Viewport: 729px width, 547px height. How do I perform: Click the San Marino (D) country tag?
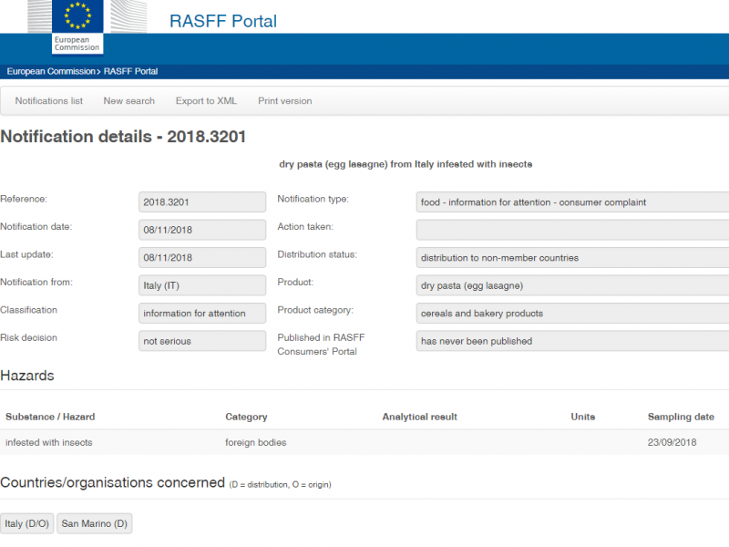coord(95,523)
